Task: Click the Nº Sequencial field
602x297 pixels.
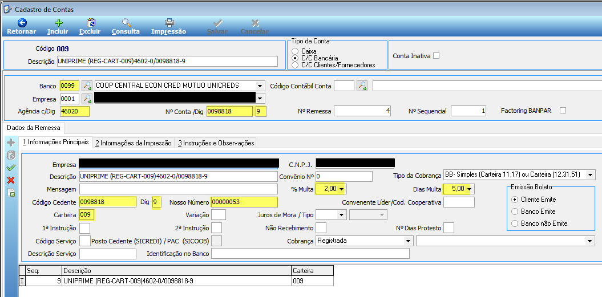Action: click(469, 111)
